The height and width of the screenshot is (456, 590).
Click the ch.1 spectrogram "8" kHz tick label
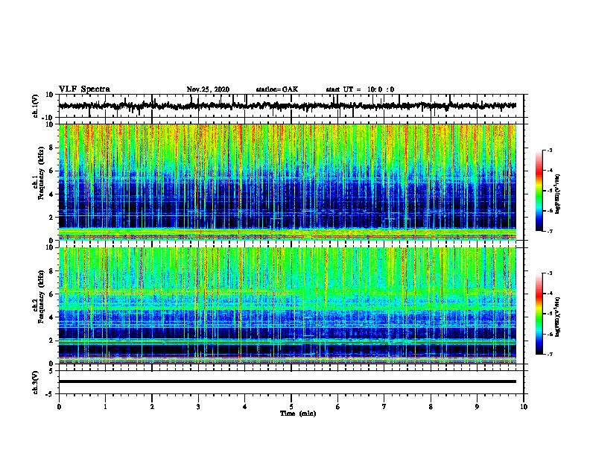coord(52,148)
